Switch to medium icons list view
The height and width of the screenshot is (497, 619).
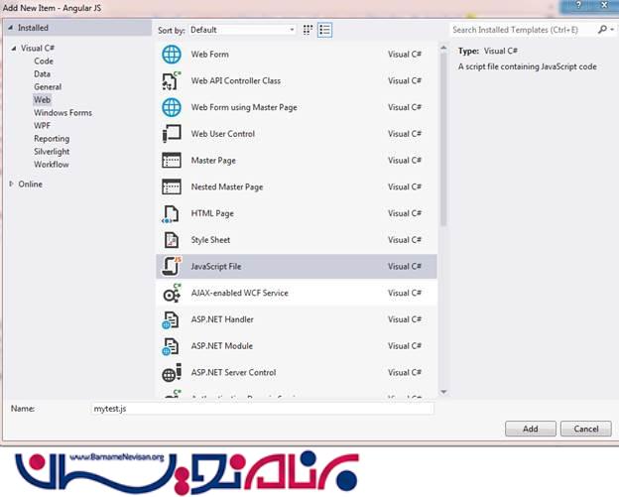[324, 30]
